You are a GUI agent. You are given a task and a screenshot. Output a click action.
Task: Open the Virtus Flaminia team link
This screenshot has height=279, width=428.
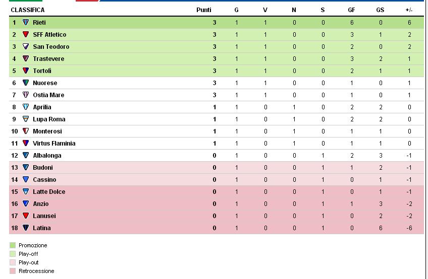coord(54,144)
